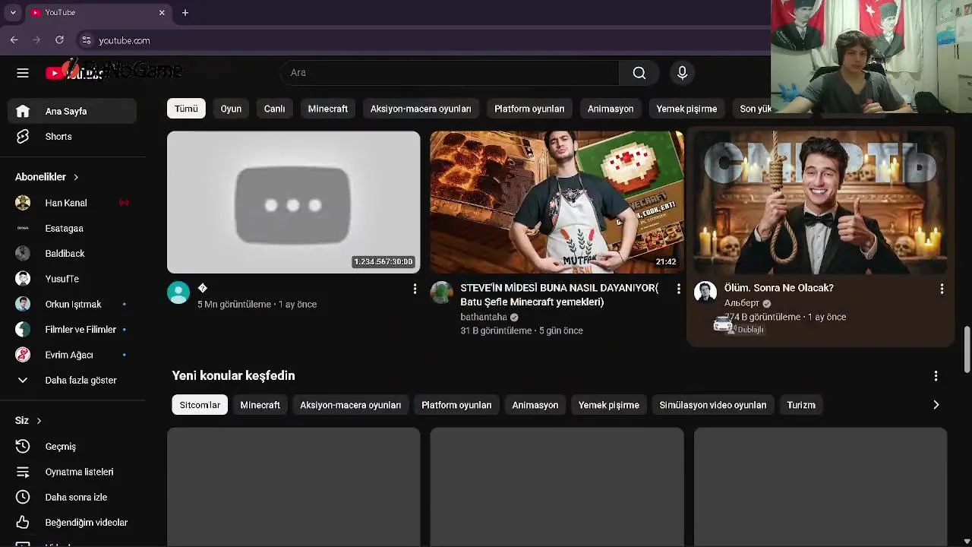Select top Minecraft filter chip
Image resolution: width=972 pixels, height=547 pixels.
328,109
